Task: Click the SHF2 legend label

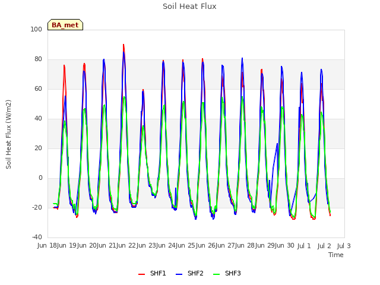Action: tap(195, 273)
